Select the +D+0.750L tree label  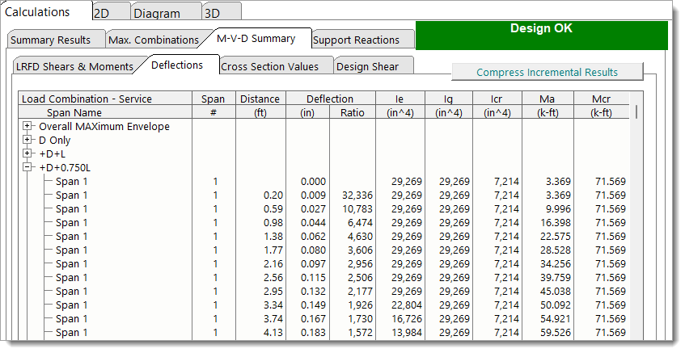pos(65,168)
